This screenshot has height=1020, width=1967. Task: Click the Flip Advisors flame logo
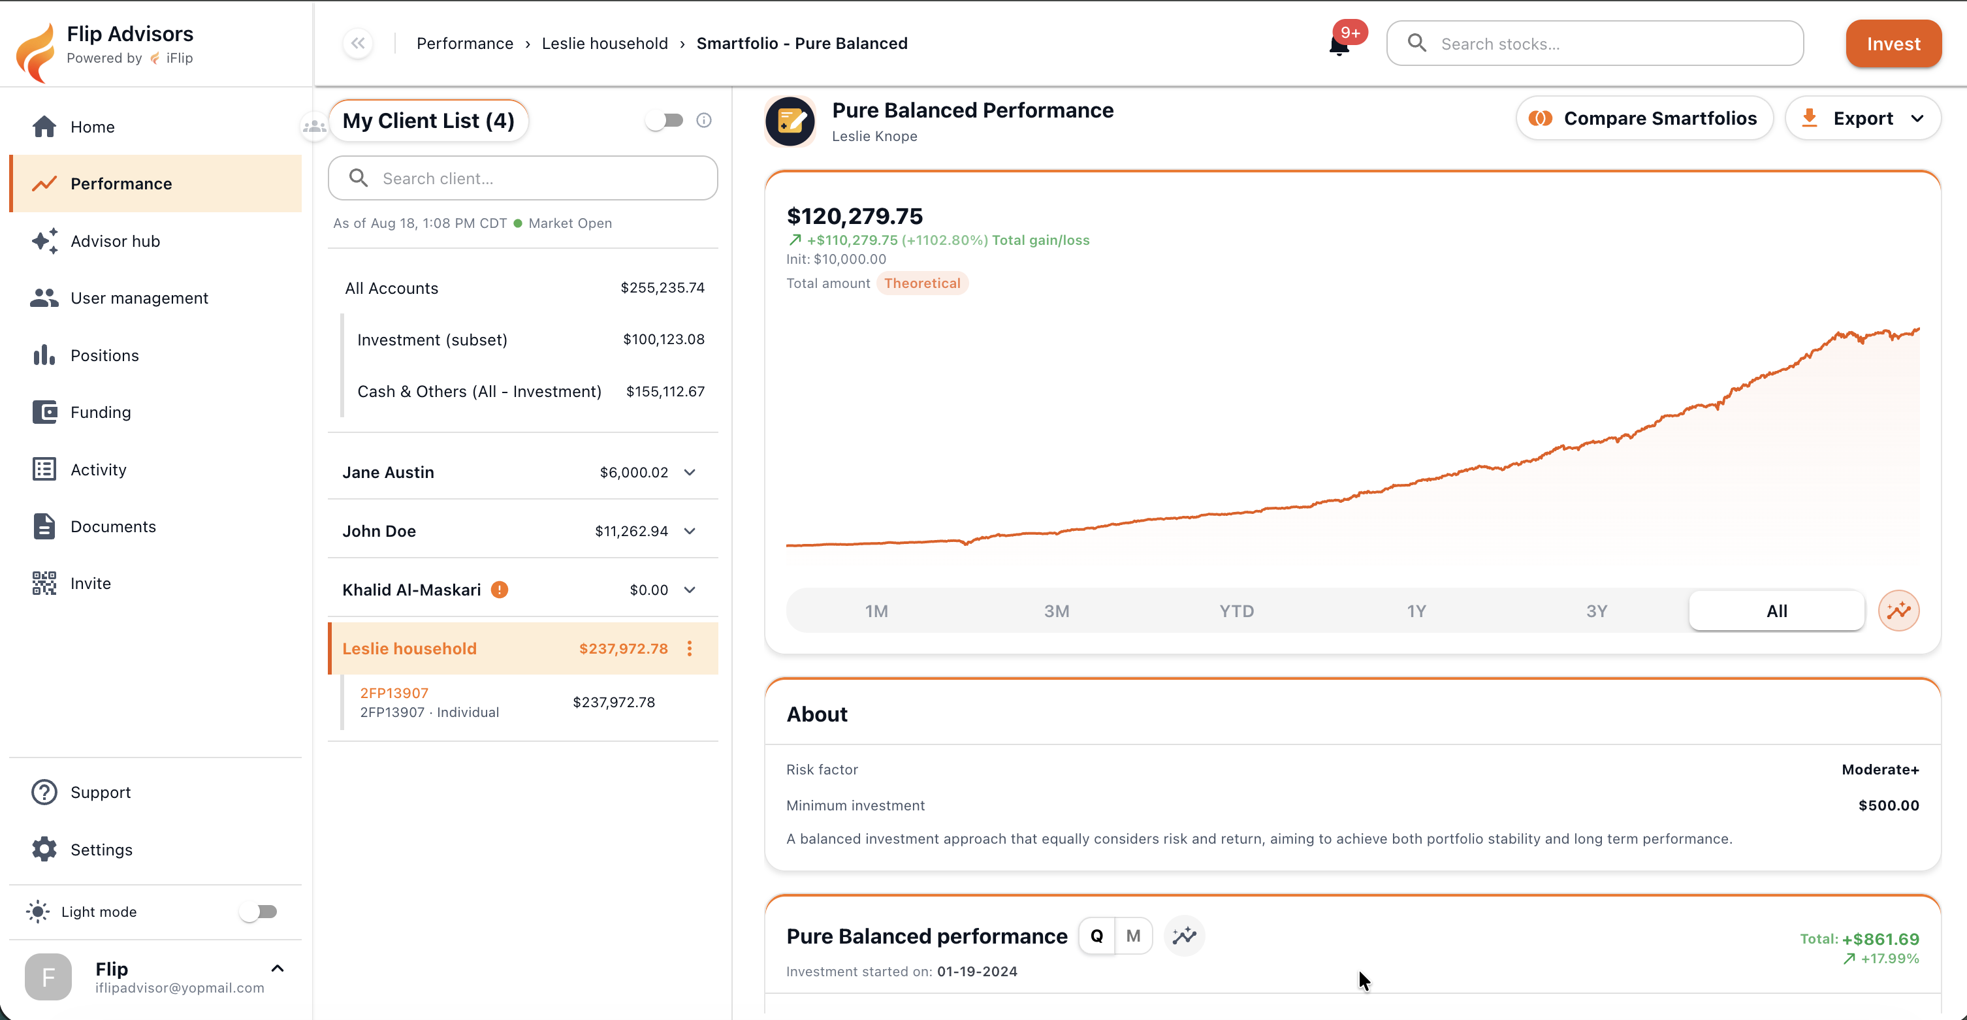(35, 52)
